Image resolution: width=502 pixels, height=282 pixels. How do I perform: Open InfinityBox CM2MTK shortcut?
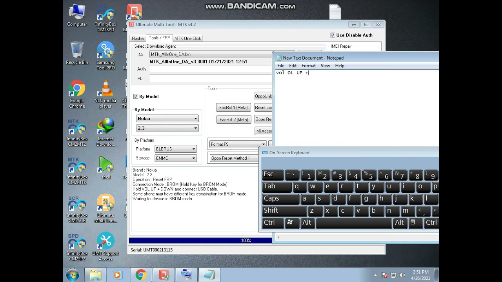point(77,170)
